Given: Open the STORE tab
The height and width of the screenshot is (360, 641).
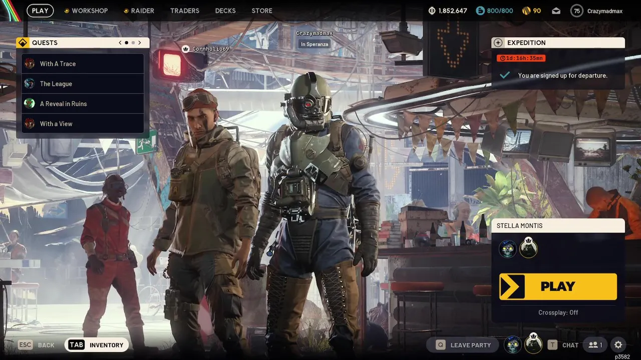Looking at the screenshot, I should [x=262, y=10].
